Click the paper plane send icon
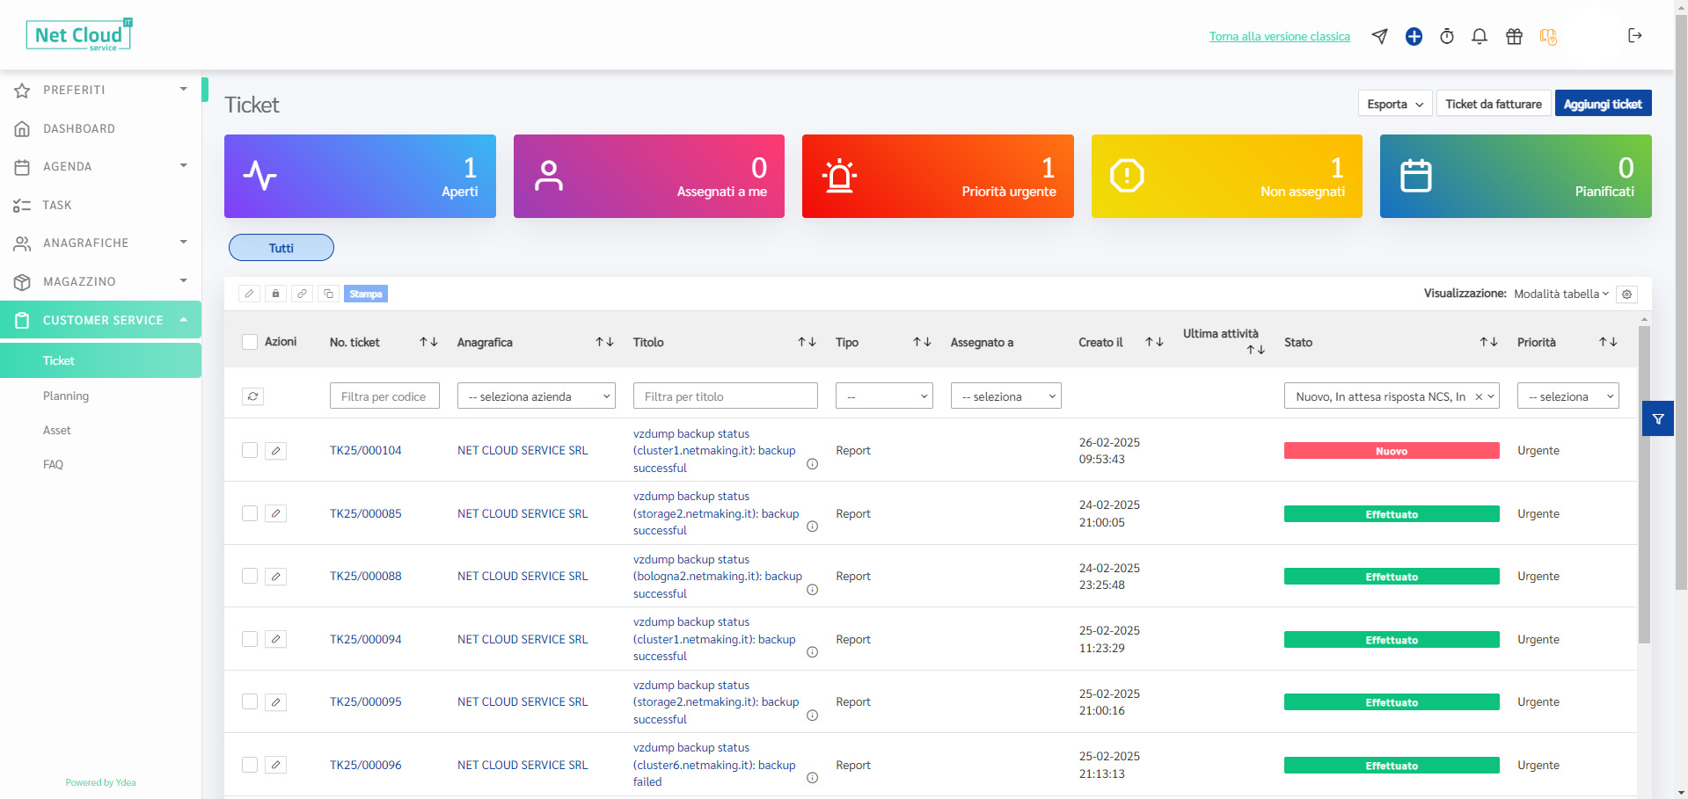The width and height of the screenshot is (1688, 799). click(1379, 36)
